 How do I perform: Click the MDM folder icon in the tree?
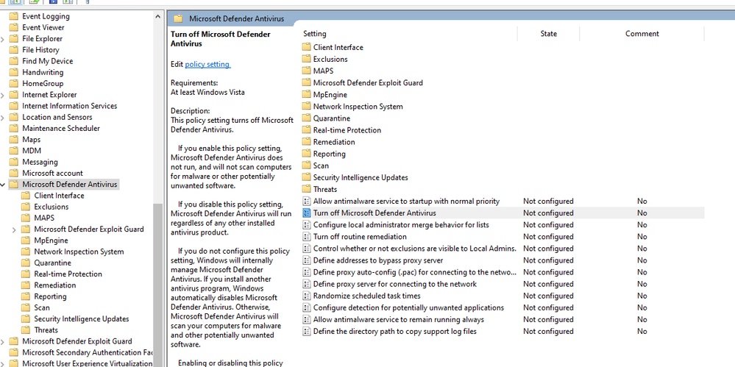pos(13,151)
